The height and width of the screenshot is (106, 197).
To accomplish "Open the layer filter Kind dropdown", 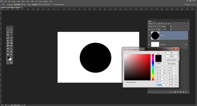I will 153,24.
